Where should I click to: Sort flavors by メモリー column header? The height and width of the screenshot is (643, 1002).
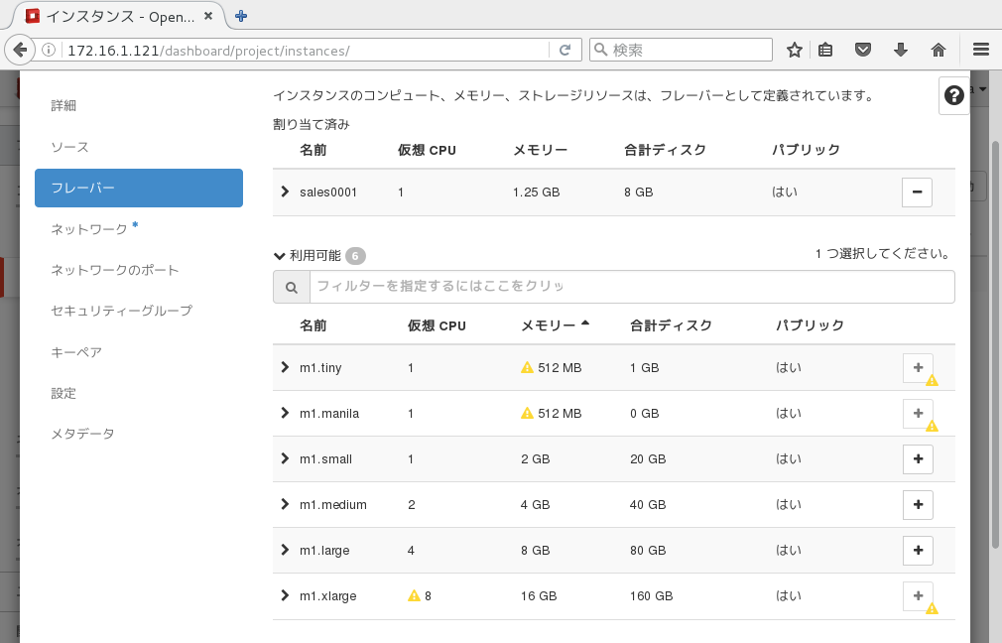[x=549, y=325]
